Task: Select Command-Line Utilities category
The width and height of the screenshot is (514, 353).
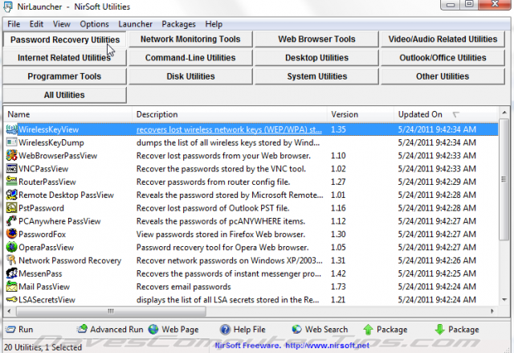Action: click(190, 58)
